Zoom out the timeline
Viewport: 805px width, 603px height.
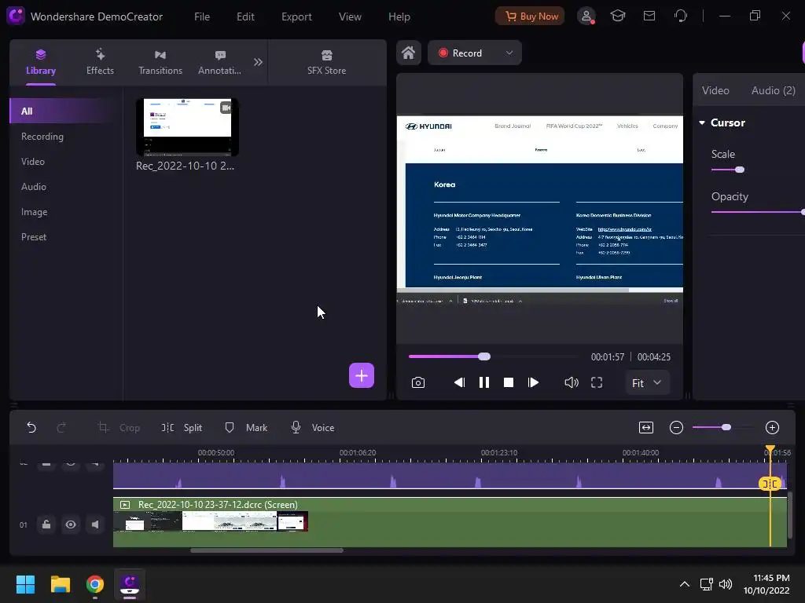coord(676,427)
